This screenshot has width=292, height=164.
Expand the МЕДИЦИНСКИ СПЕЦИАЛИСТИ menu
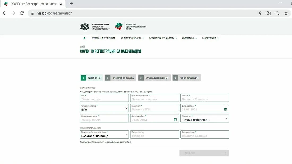click(163, 38)
